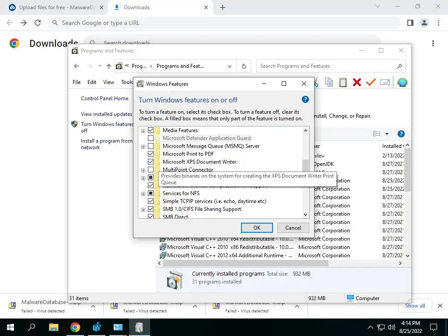Uncheck Microsoft Print to PDF
The image size is (448, 336).
(150, 154)
